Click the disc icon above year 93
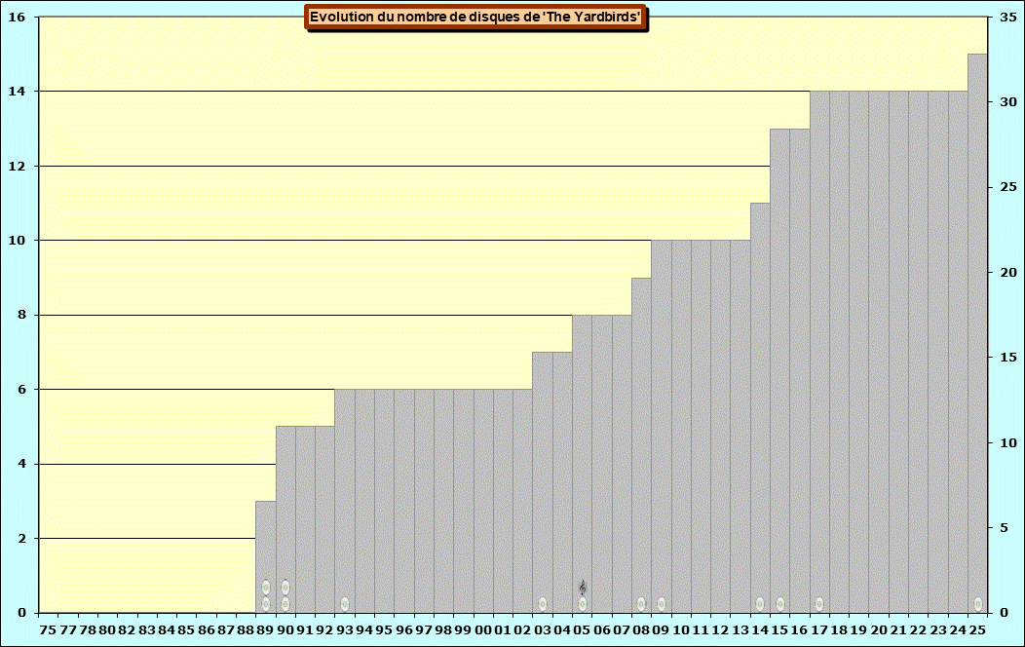 [345, 604]
